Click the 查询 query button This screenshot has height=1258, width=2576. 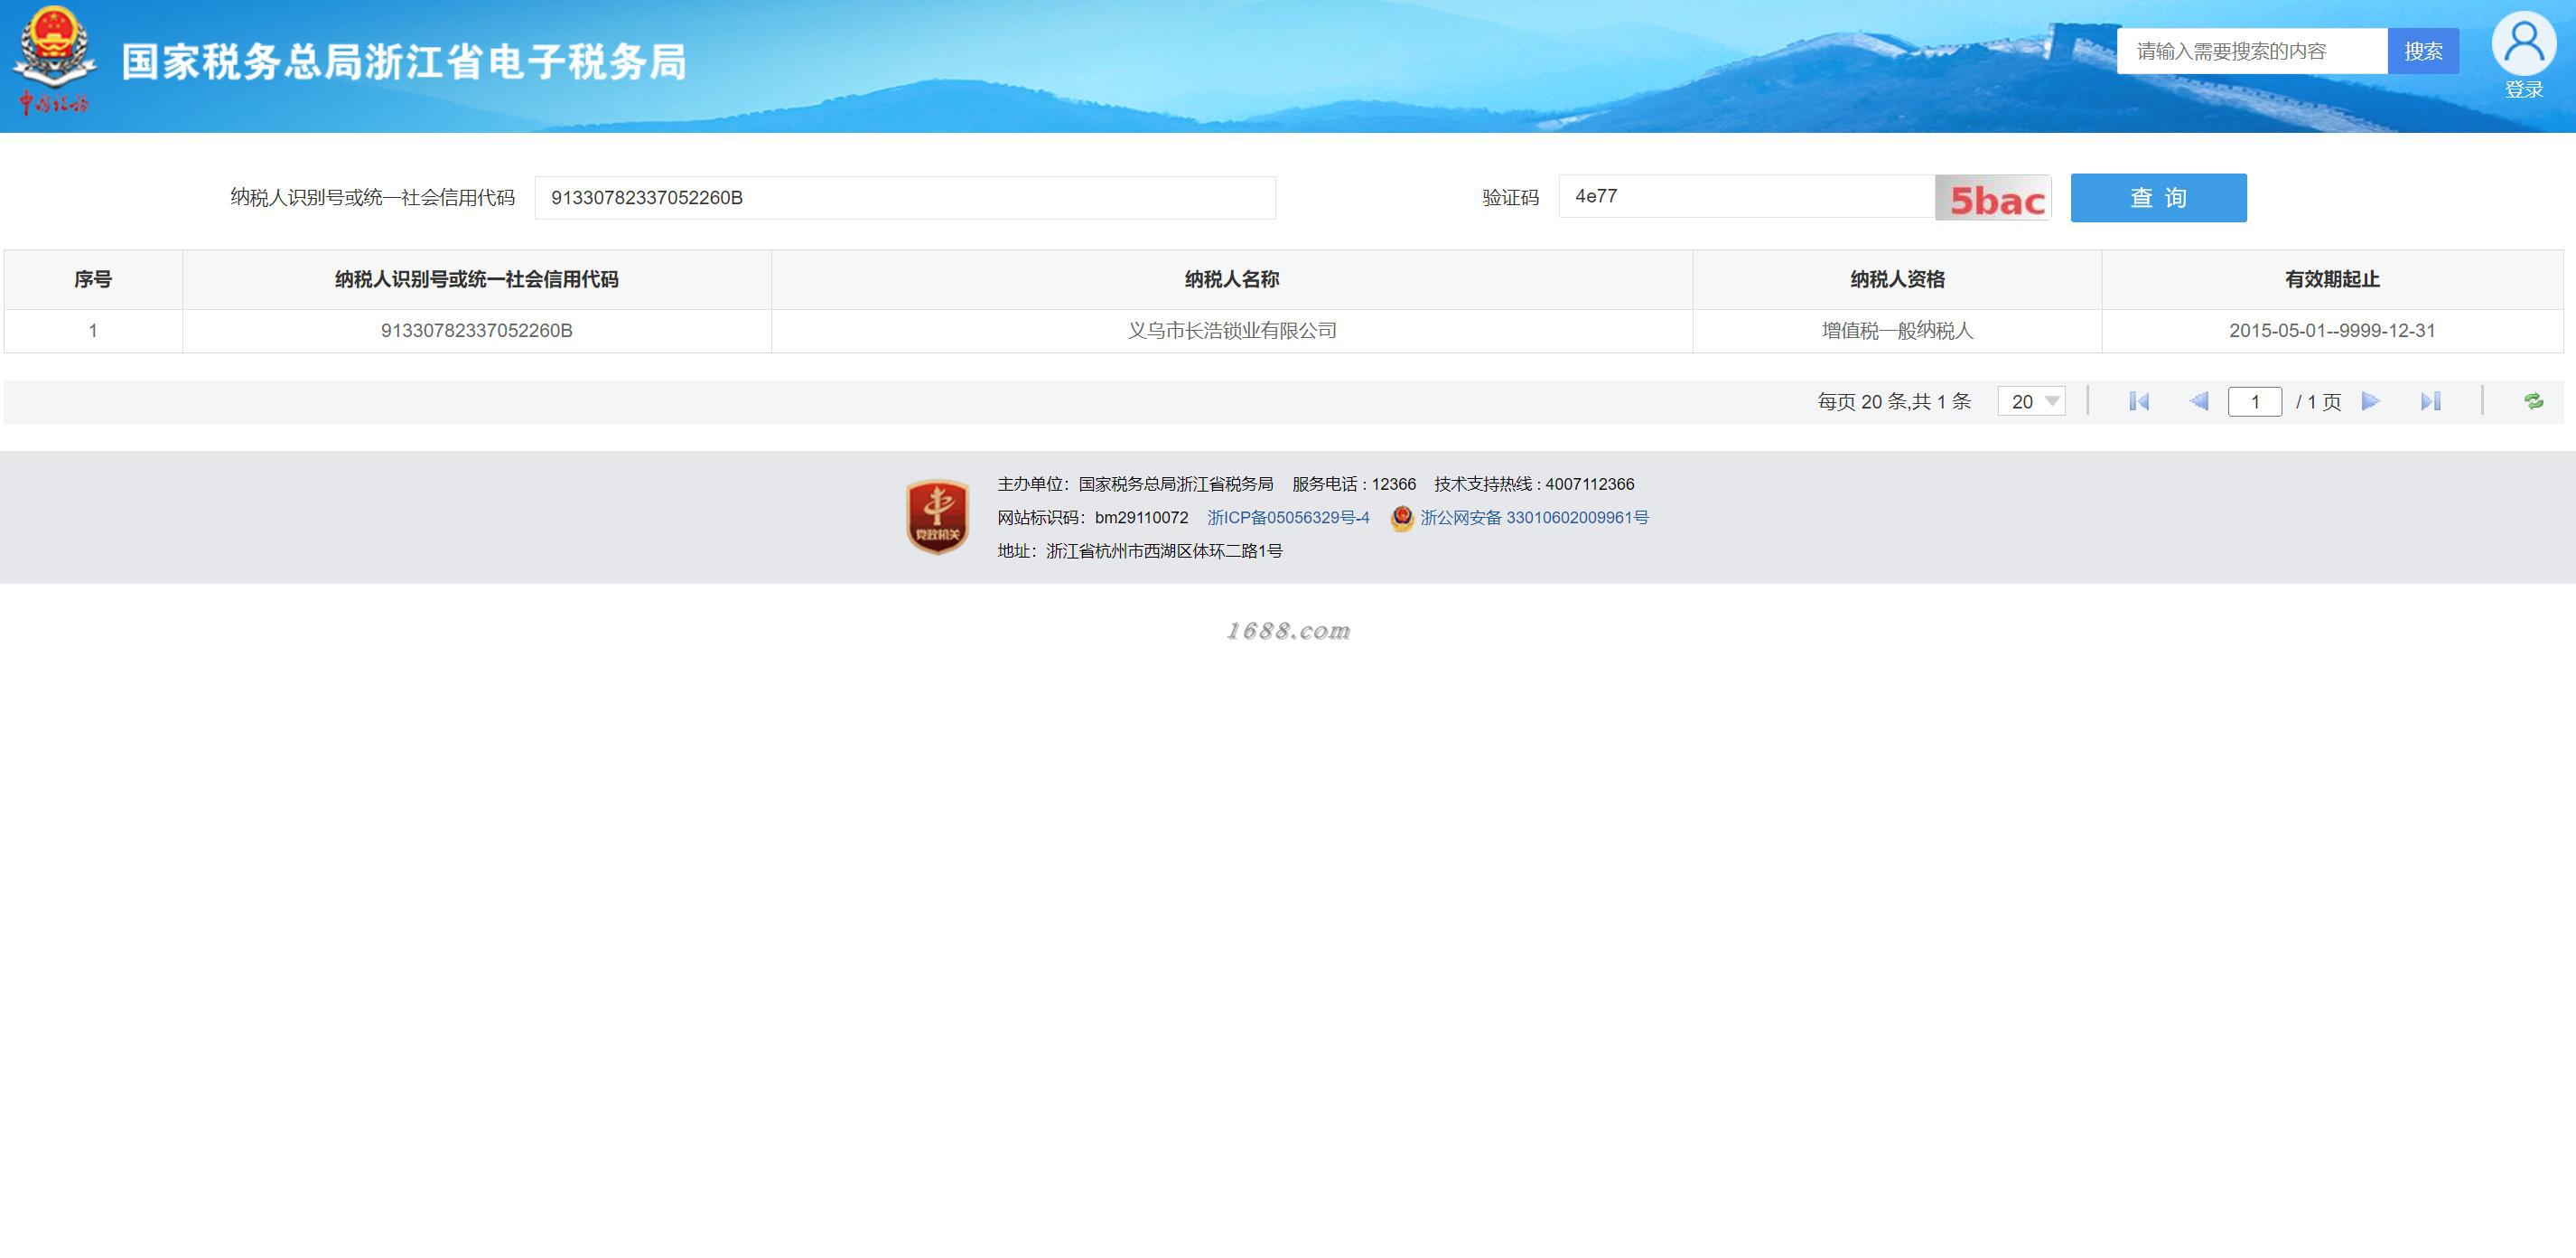[2158, 197]
